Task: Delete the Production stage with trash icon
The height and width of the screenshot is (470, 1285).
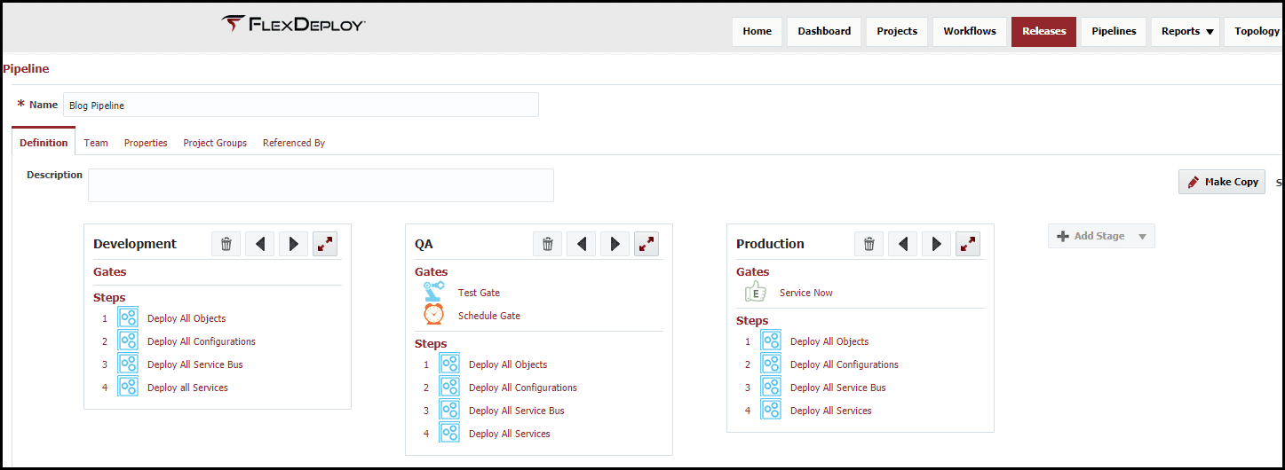Action: coord(869,244)
